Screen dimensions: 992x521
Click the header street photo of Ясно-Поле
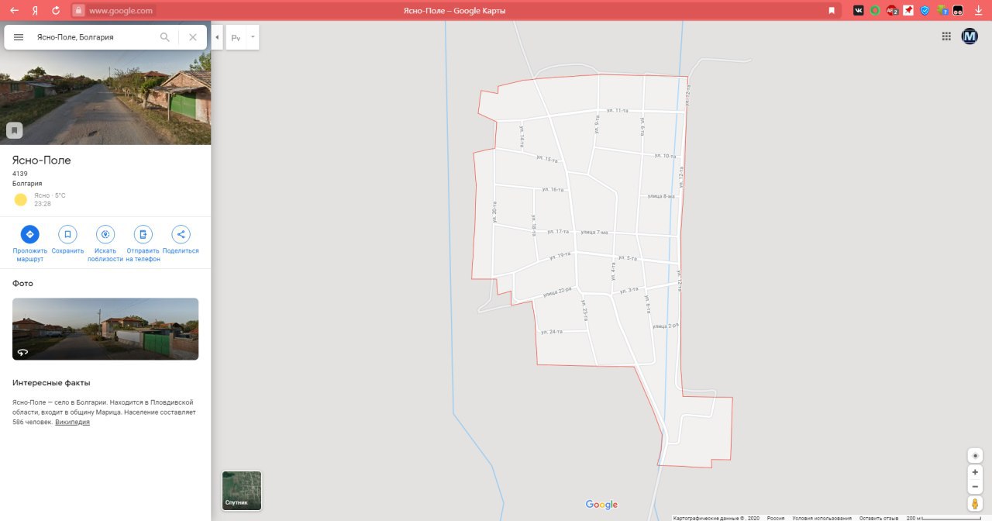105,98
